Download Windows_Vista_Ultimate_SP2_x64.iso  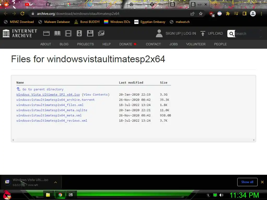tap(48, 95)
